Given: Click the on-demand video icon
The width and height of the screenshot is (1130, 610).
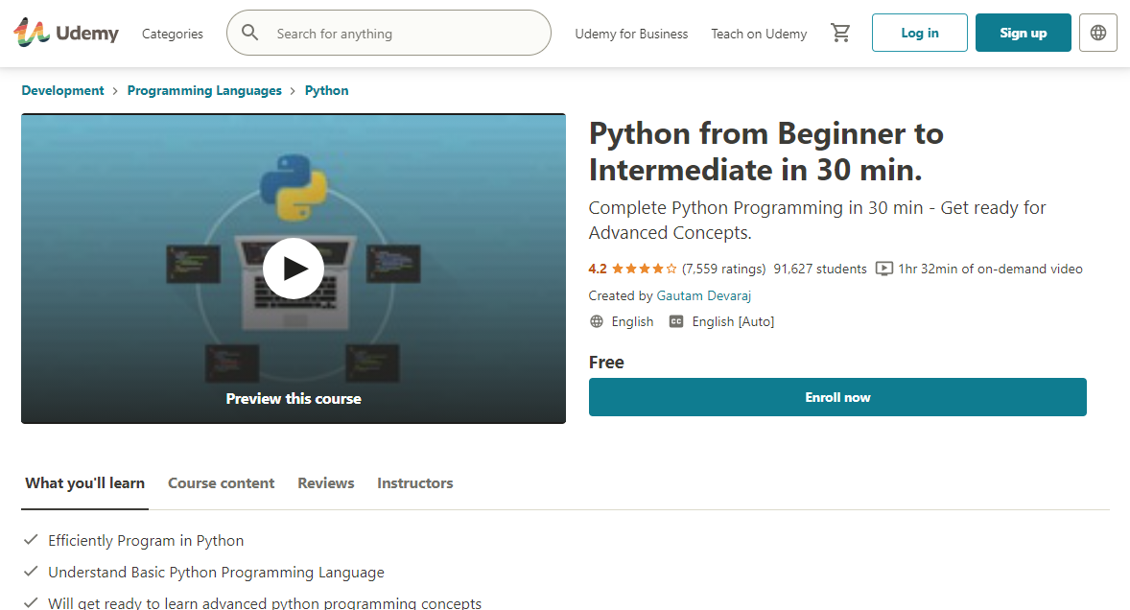Looking at the screenshot, I should (884, 270).
